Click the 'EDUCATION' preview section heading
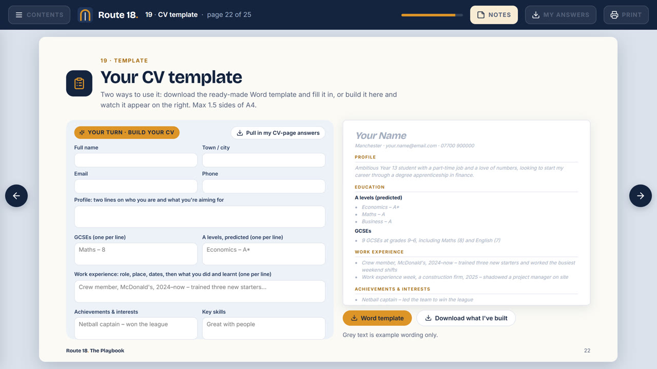This screenshot has width=657, height=369. coord(370,187)
